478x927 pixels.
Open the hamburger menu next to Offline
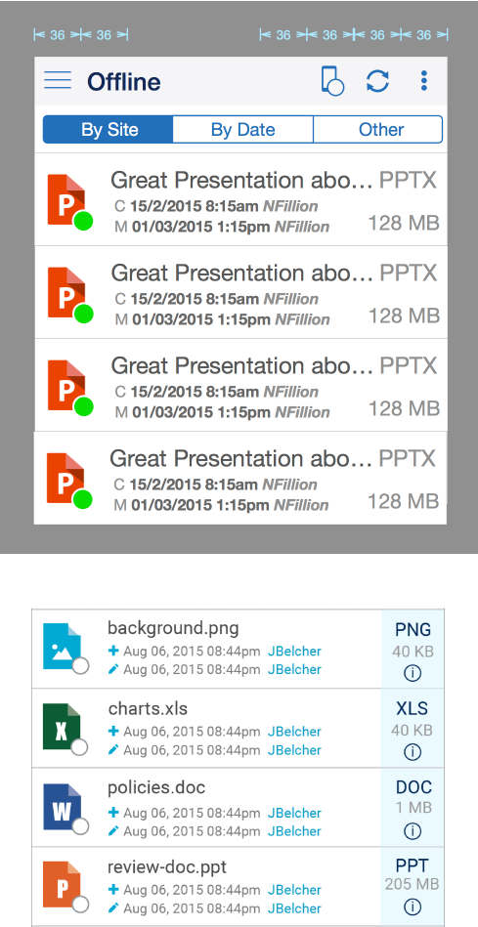[x=58, y=80]
